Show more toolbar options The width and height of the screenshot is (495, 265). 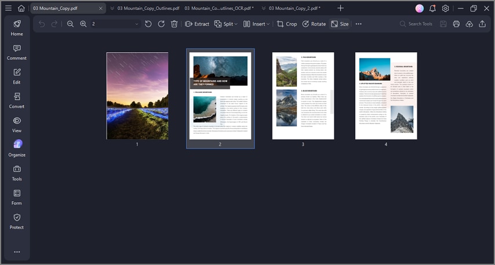point(358,24)
